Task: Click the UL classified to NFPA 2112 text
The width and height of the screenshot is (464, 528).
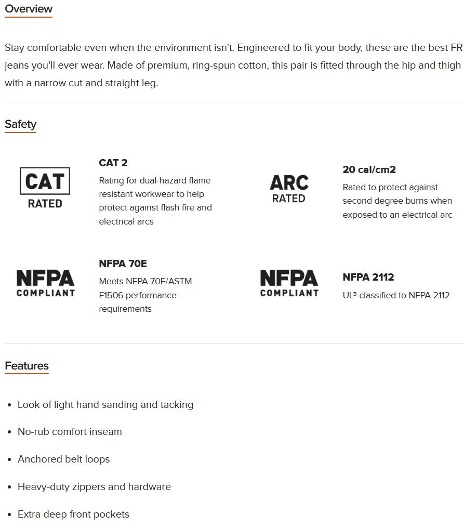Action: point(396,295)
